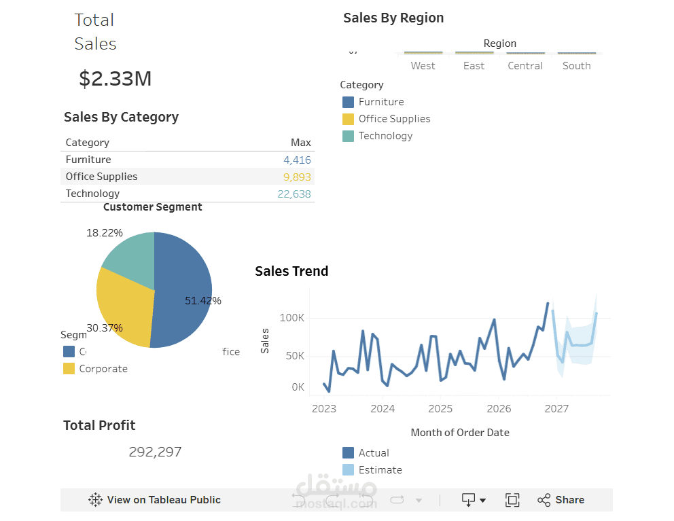Click the Share icon
This screenshot has width=674, height=521.
pyautogui.click(x=544, y=500)
